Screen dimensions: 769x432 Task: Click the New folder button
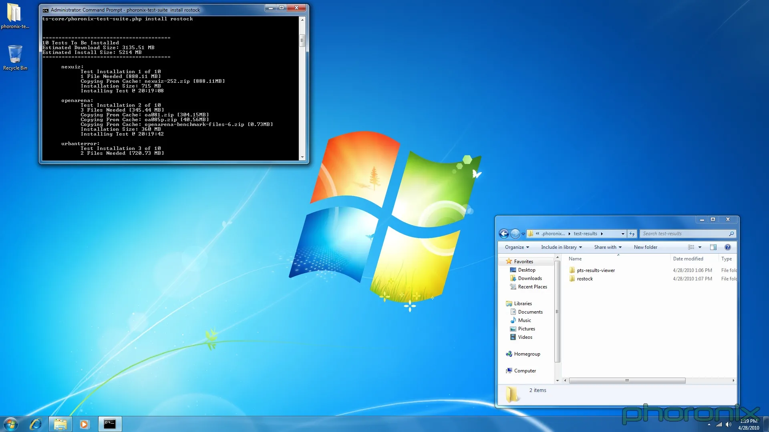[646, 247]
